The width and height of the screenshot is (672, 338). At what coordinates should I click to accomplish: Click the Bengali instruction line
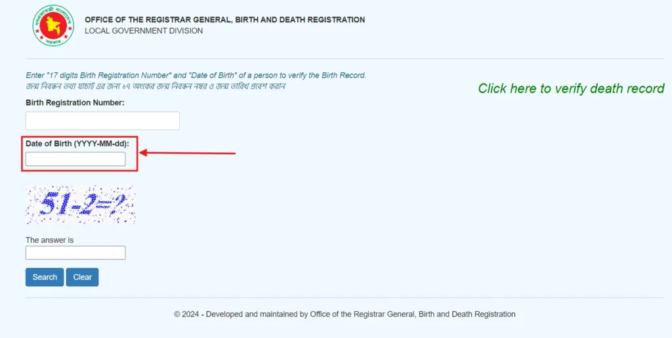(x=156, y=86)
